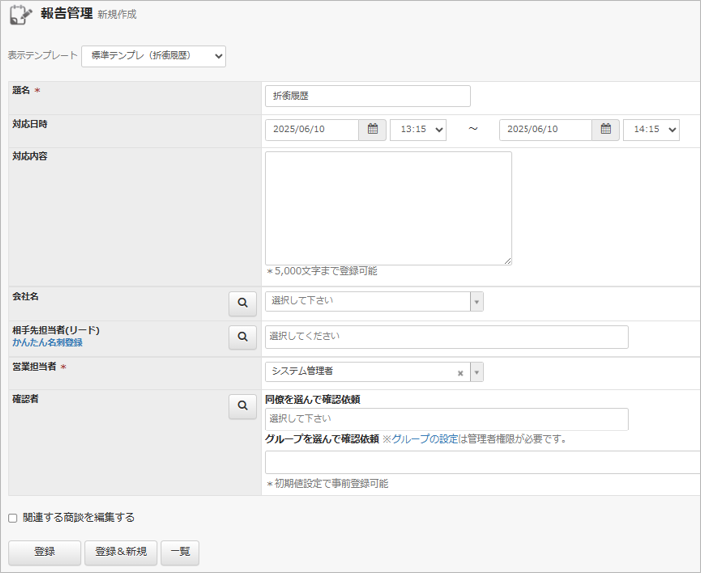Open the グループの設定 link
Viewport: 701px width, 573px height.
click(424, 439)
